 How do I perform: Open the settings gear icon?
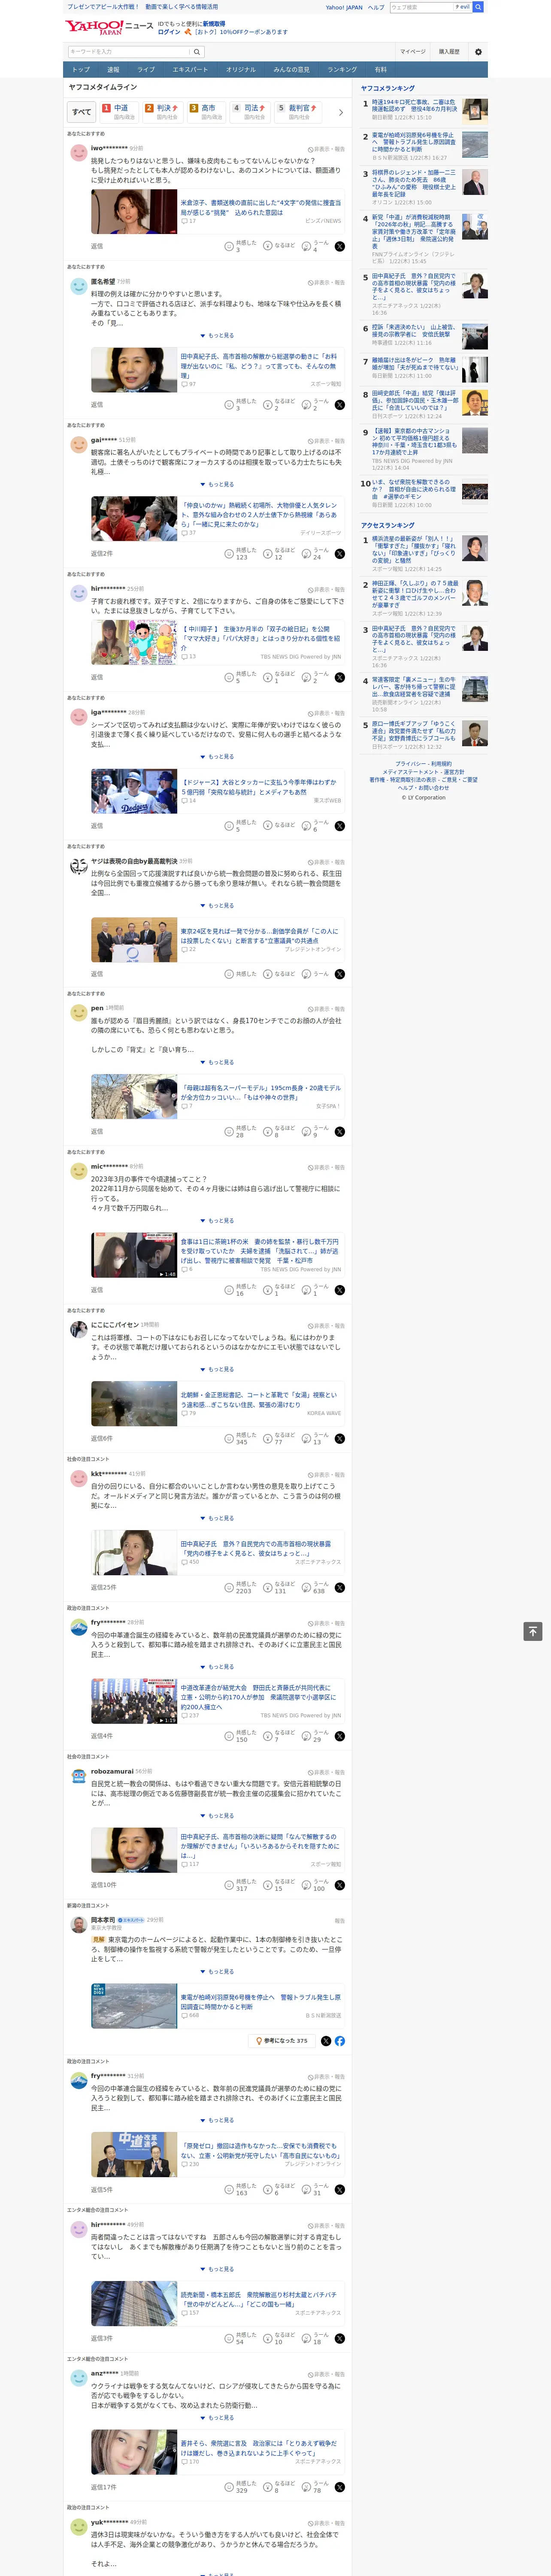478,52
